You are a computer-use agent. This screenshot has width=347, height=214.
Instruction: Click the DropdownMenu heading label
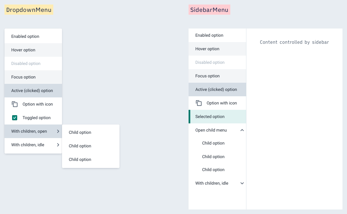point(29,10)
